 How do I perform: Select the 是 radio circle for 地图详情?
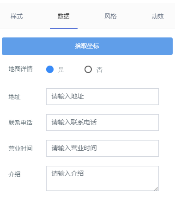[x=50, y=69]
